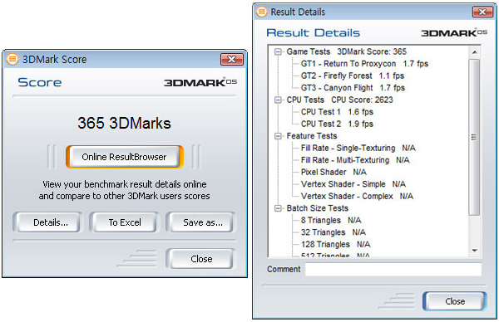The width and height of the screenshot is (499, 322).
Task: Click the scroll down arrow in results list
Action: [475, 251]
